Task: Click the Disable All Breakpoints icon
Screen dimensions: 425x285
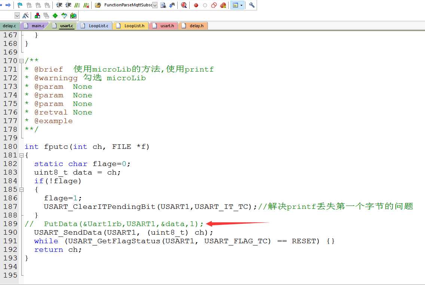Action: pyautogui.click(x=214, y=5)
